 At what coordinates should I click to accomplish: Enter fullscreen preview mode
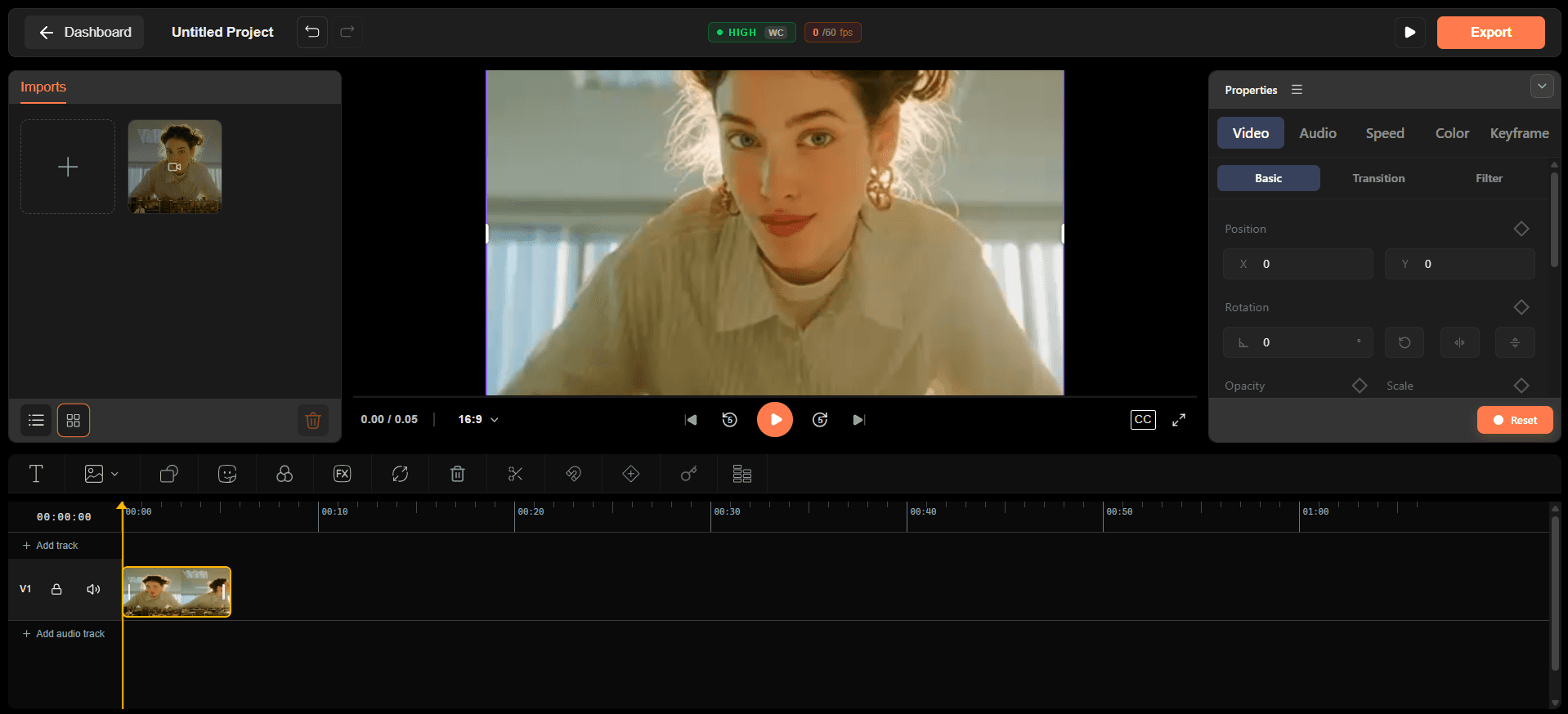tap(1179, 420)
